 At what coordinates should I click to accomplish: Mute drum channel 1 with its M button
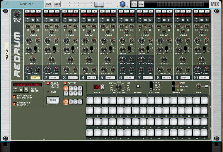click(27, 11)
